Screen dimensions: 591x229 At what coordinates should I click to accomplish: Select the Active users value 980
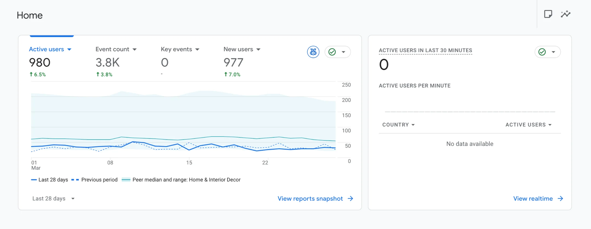point(40,62)
